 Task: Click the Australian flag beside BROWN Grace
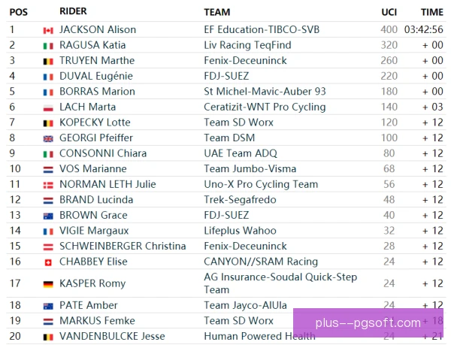pyautogui.click(x=48, y=216)
